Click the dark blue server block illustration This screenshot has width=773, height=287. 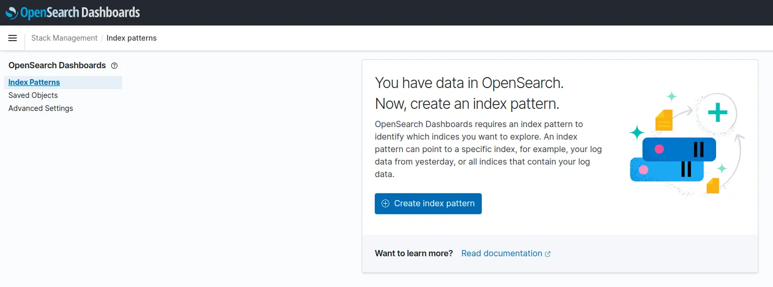point(679,149)
